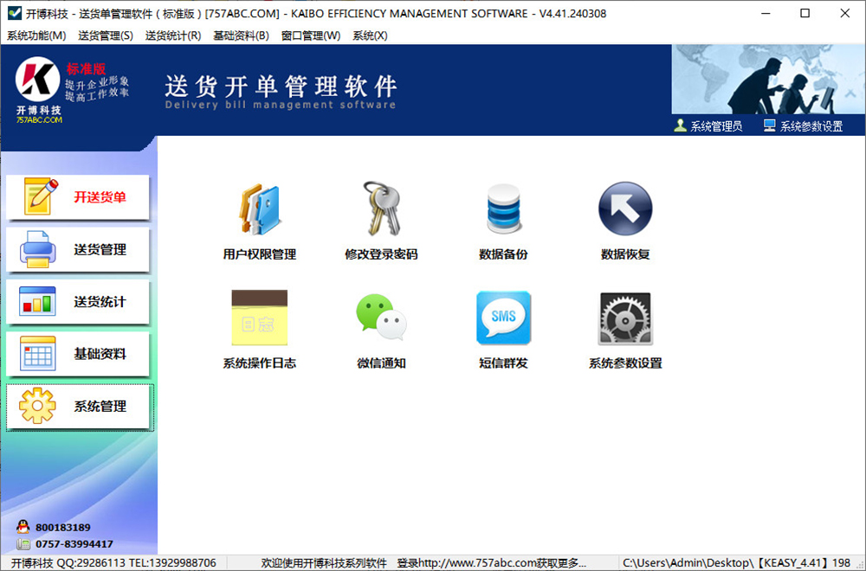Open 短信群发 SMS icon
Viewport: 866px width, 571px height.
point(503,318)
